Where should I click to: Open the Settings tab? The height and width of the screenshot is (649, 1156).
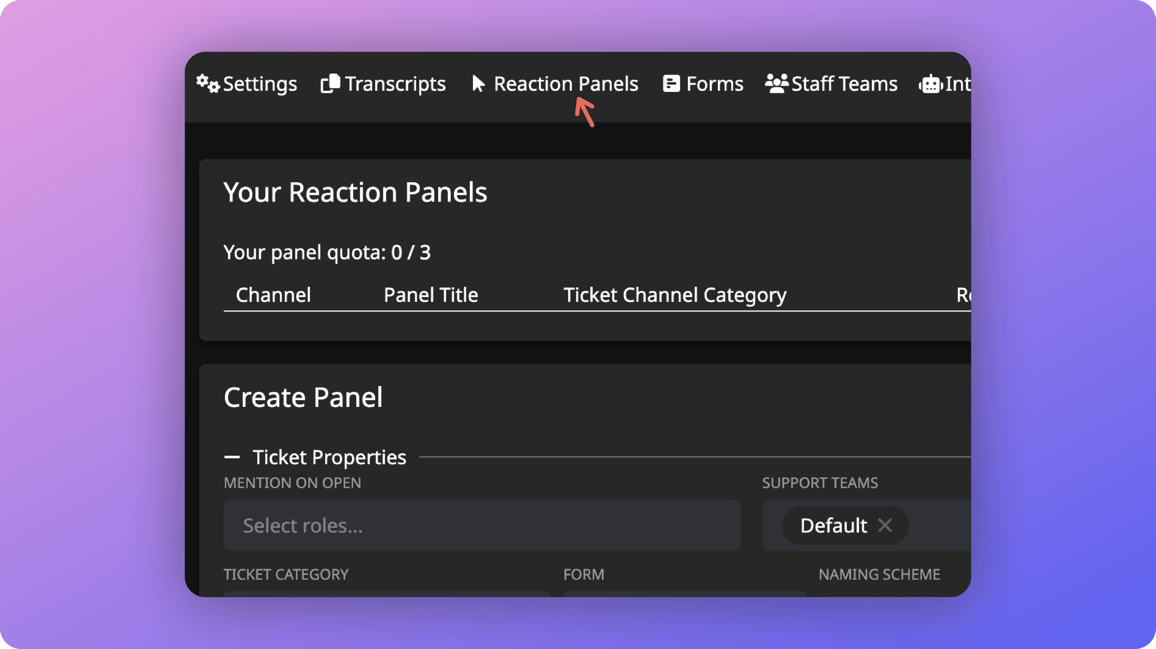point(260,84)
